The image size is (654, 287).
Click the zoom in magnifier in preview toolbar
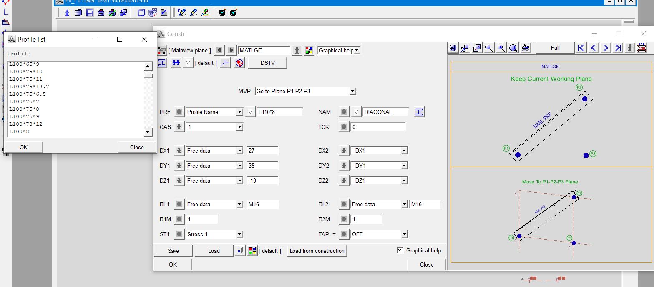[501, 48]
